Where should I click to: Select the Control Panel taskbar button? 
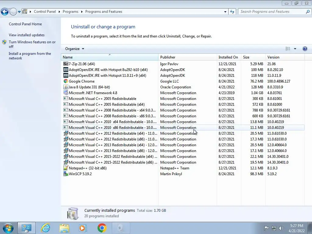27,228
